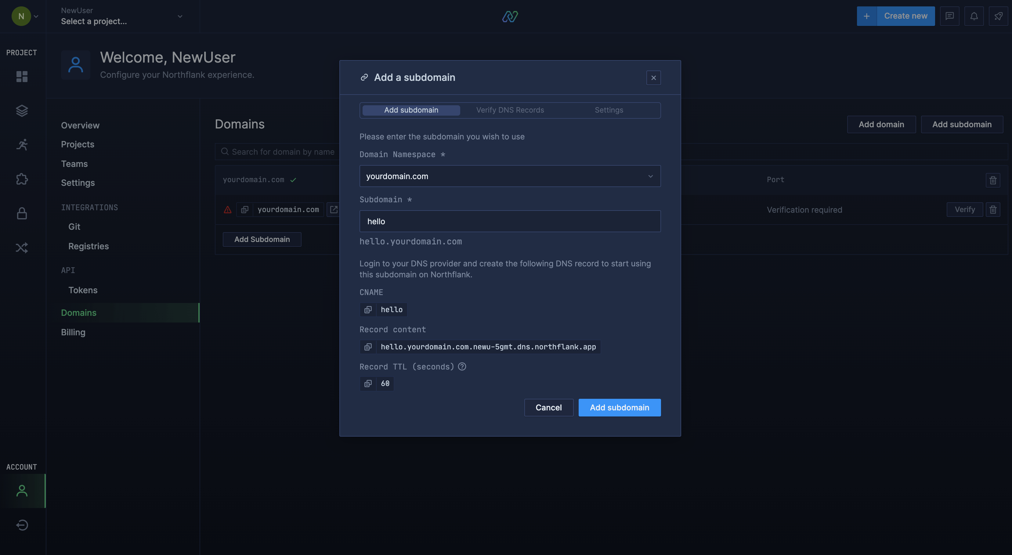Click the Record TTL help question icon

[x=462, y=366]
